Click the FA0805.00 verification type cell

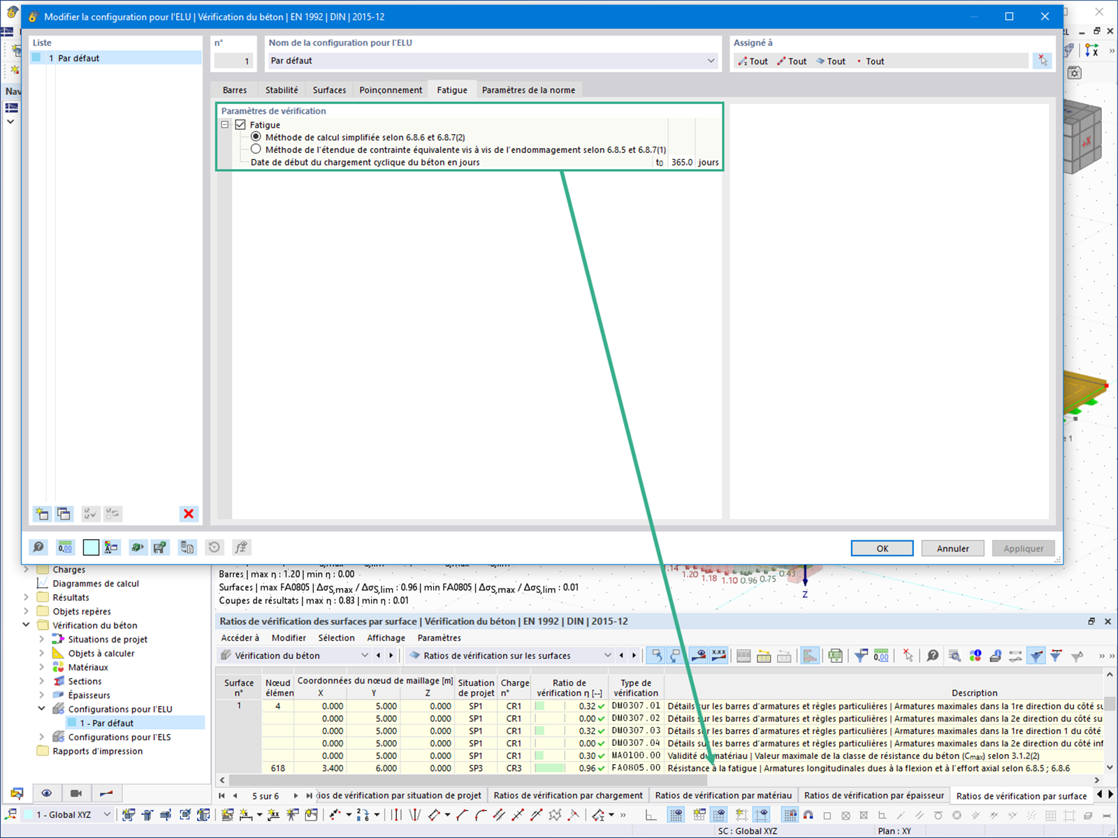(x=636, y=767)
